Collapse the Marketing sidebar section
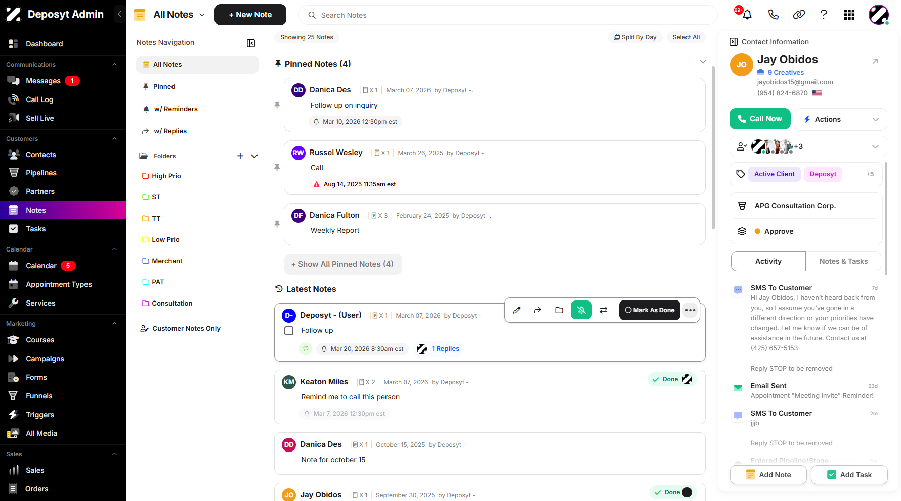Screen dimensions: 901x501 tap(114, 324)
